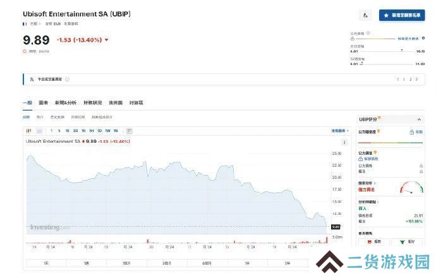Click the lock icon on the fair price row

(421, 166)
